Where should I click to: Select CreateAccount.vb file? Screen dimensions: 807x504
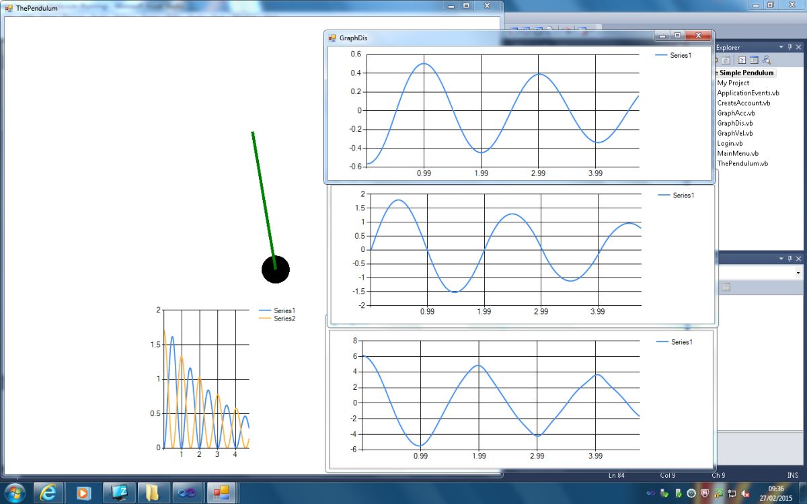tap(743, 103)
